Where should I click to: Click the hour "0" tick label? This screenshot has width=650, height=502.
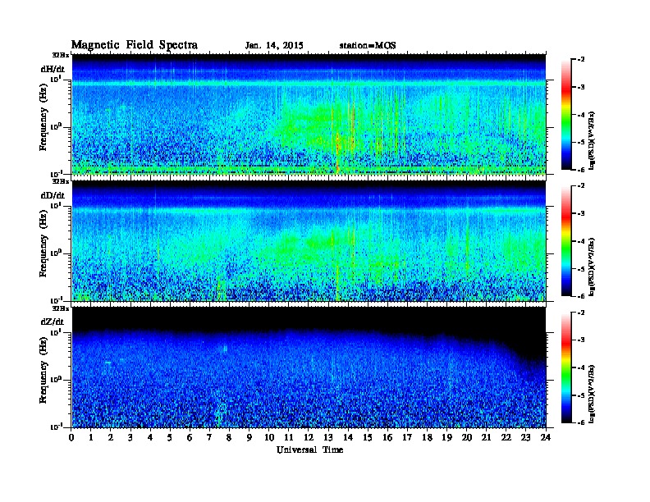pos(71,437)
